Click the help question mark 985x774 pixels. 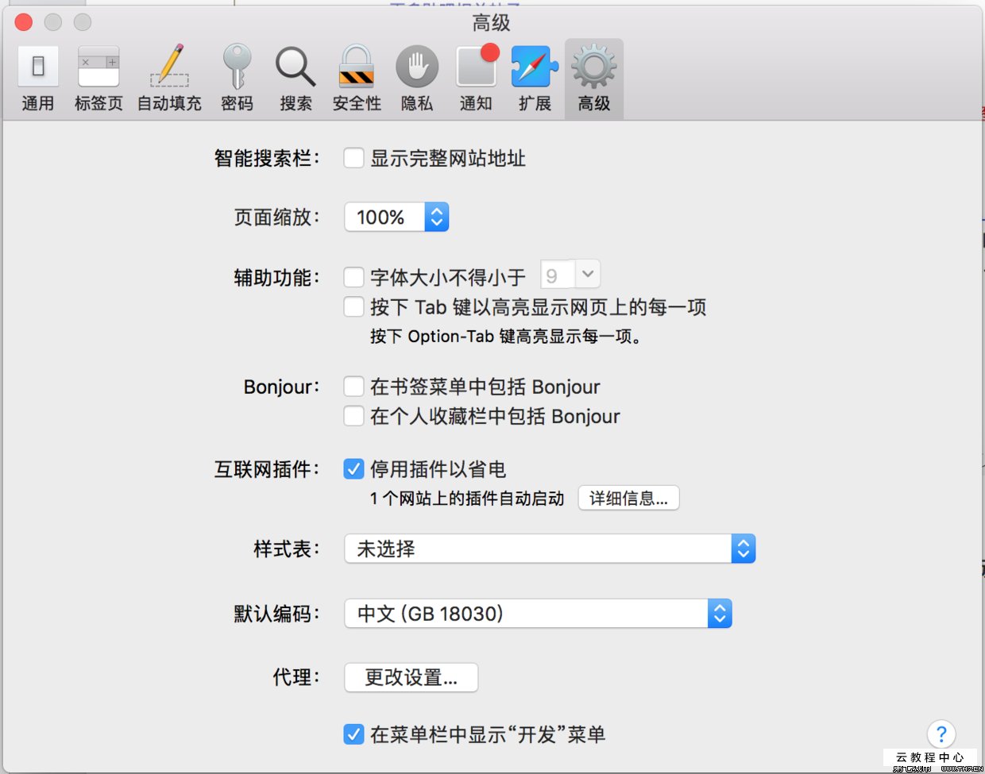(941, 734)
